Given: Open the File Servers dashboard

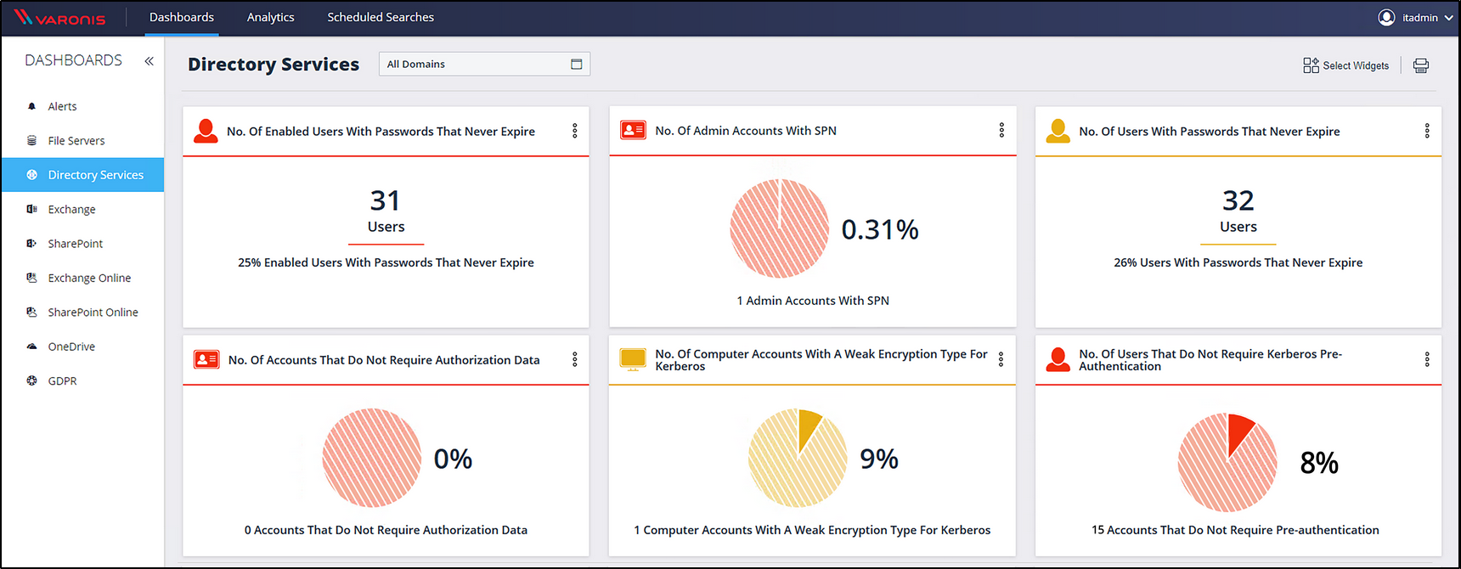Looking at the screenshot, I should click(x=76, y=141).
